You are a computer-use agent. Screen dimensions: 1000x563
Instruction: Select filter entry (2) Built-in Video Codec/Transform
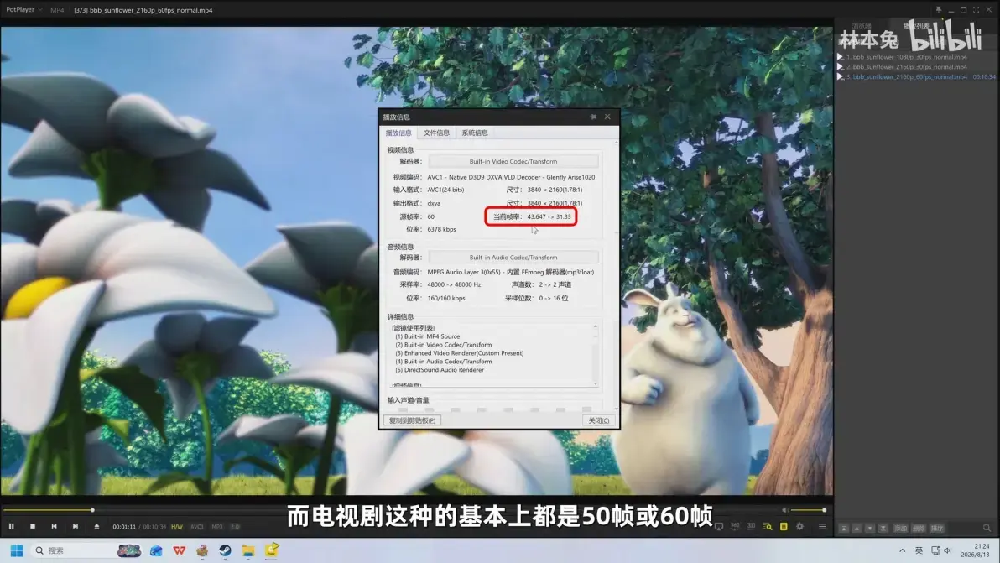(x=443, y=344)
